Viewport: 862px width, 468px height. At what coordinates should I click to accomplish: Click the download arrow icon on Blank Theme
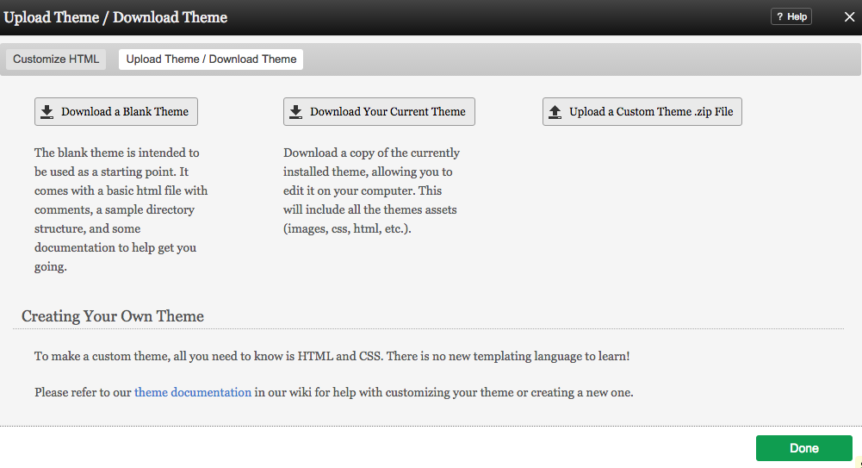tap(47, 112)
